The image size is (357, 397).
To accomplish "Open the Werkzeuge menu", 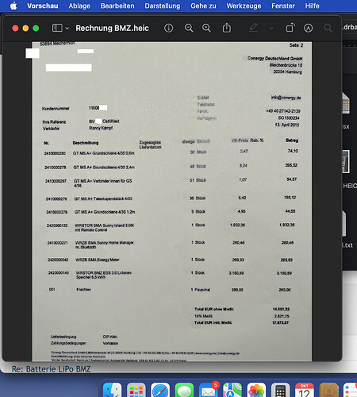I will (x=244, y=6).
